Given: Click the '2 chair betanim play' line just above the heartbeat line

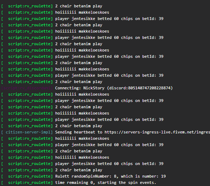Looking at the screenshot, I should pyautogui.click(x=79, y=126).
